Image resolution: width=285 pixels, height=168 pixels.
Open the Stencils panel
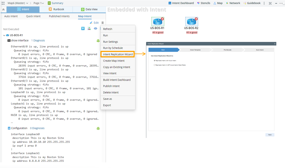pos(204,3)
